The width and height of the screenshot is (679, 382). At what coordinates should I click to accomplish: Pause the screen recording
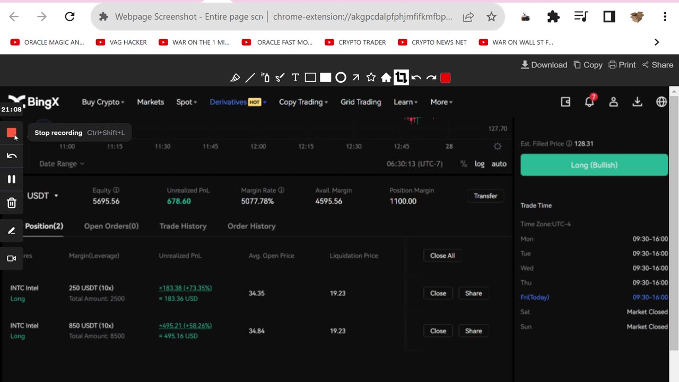[x=12, y=179]
